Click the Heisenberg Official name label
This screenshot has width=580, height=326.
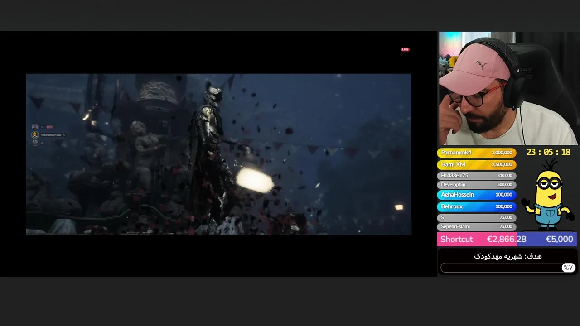click(x=50, y=135)
